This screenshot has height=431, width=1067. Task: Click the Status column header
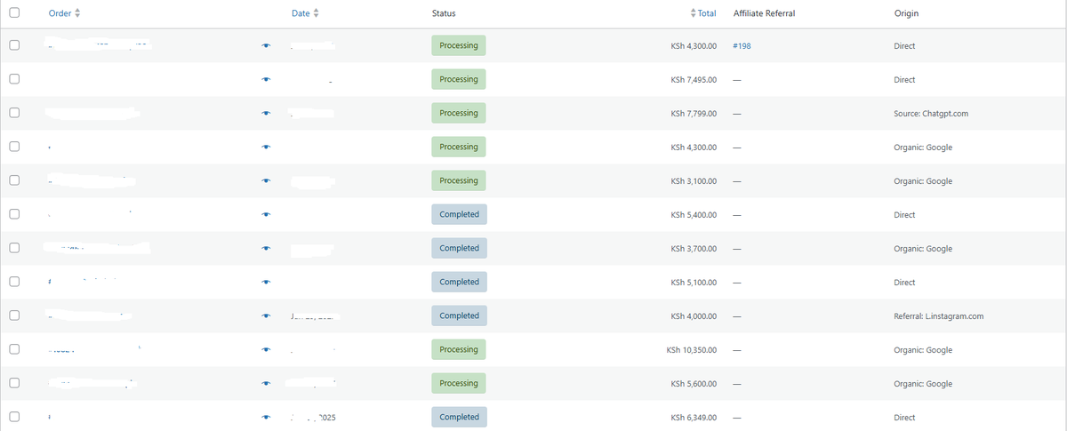pos(443,13)
